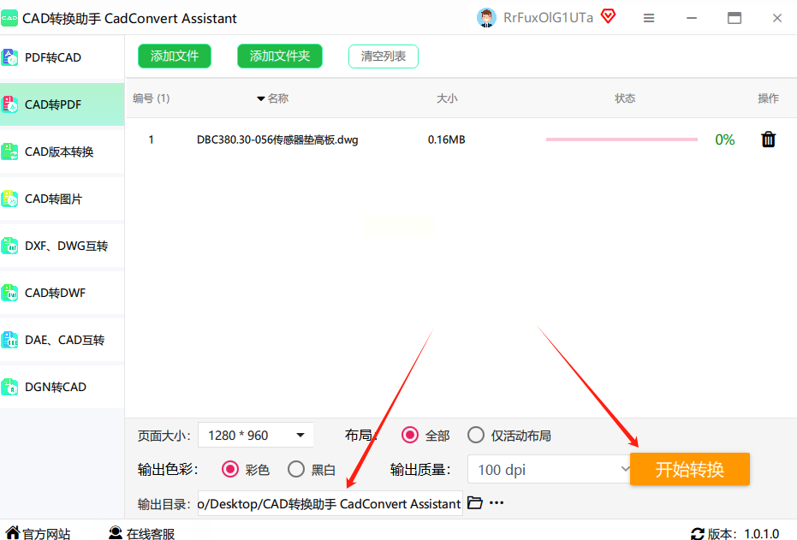This screenshot has height=540, width=797.
Task: Click the 清空列表 button
Action: pyautogui.click(x=384, y=56)
